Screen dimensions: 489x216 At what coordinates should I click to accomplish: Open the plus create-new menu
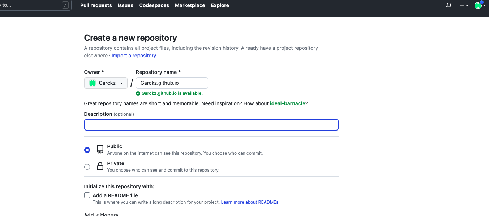point(464,5)
